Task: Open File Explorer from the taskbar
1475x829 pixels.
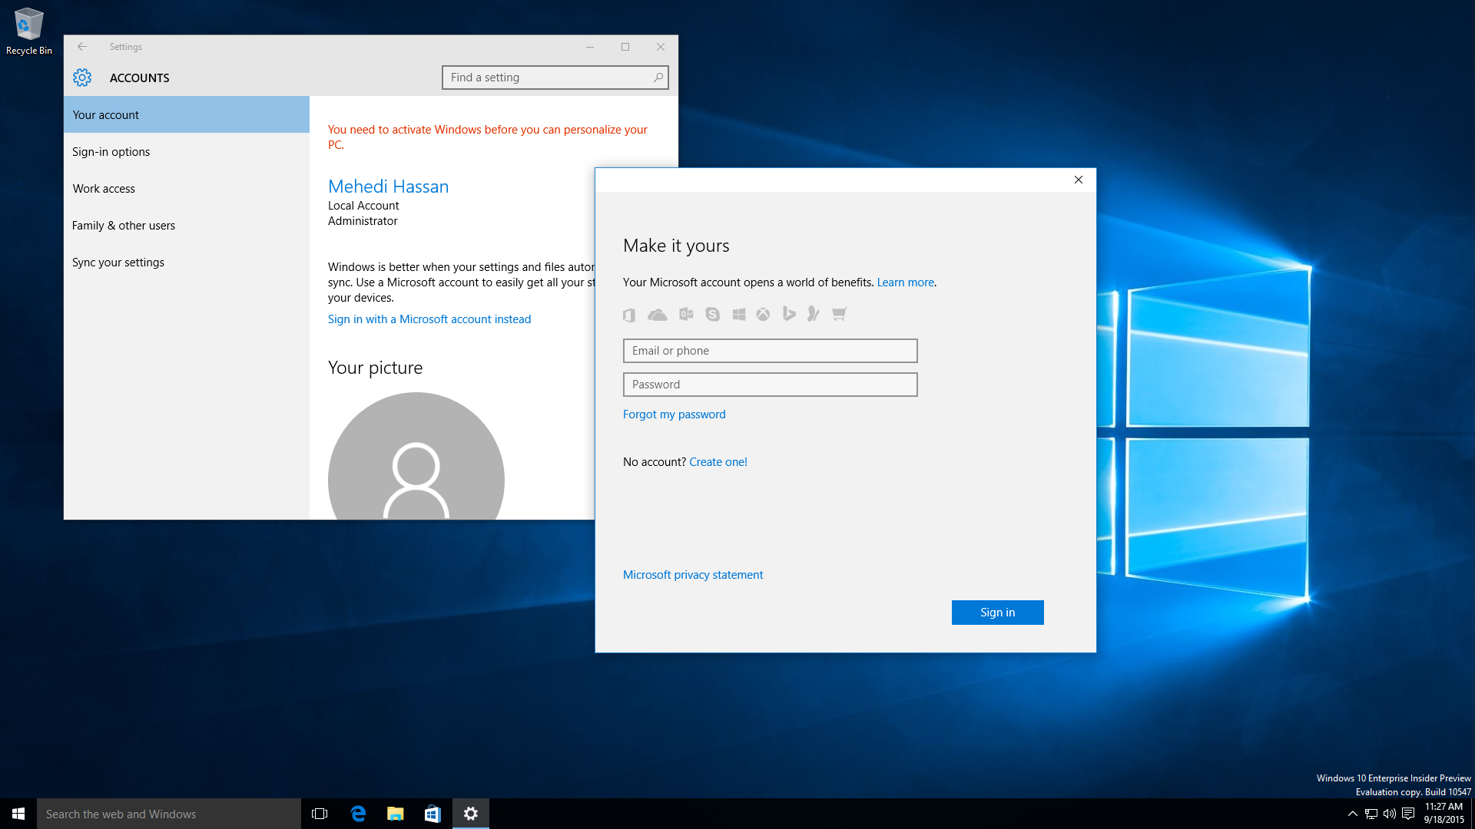Action: pos(395,814)
